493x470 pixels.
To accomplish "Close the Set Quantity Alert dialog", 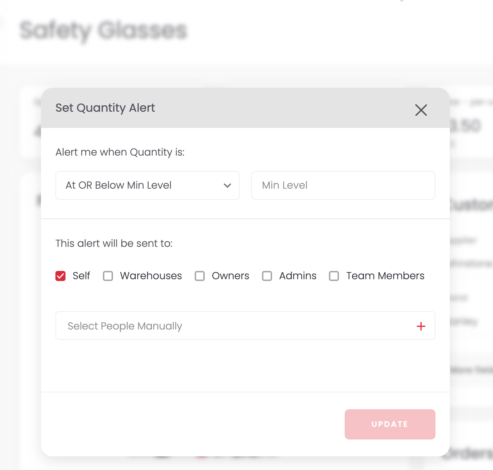I will coord(421,110).
